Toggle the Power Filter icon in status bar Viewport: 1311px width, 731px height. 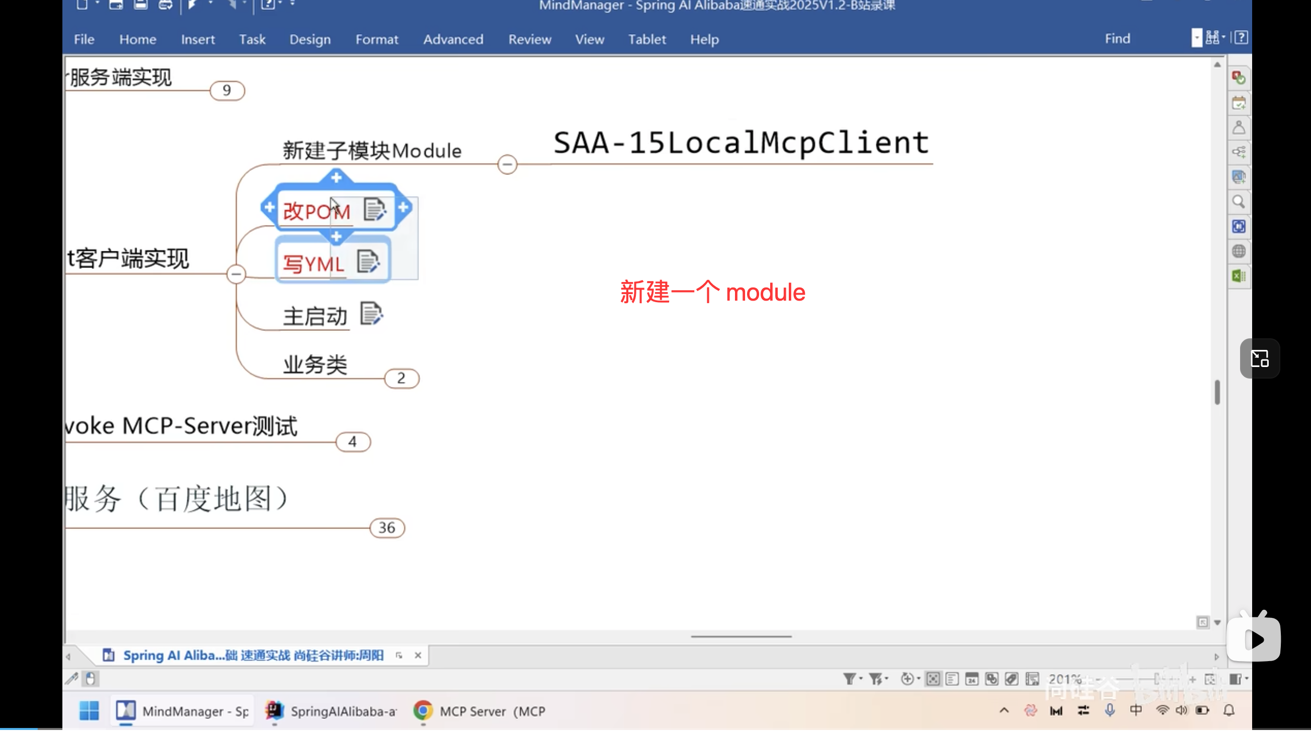click(876, 679)
